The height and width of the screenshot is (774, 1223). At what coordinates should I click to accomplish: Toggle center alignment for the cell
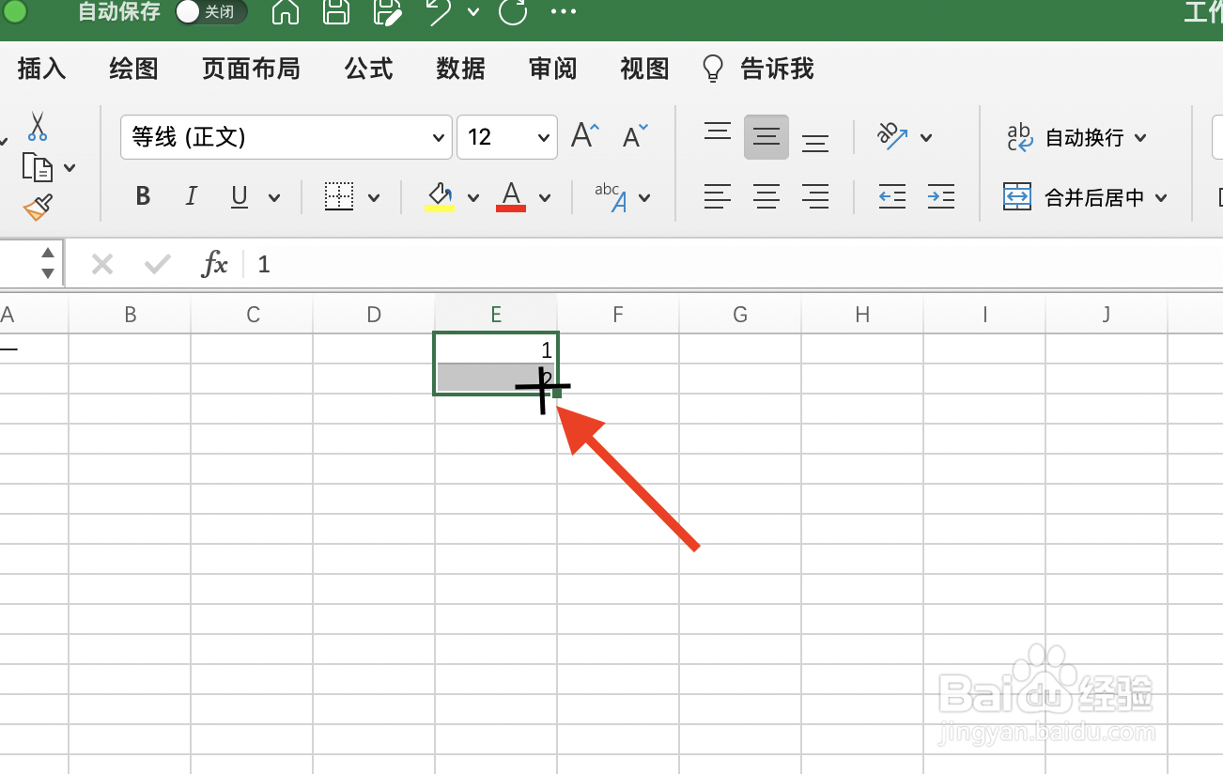pyautogui.click(x=766, y=197)
